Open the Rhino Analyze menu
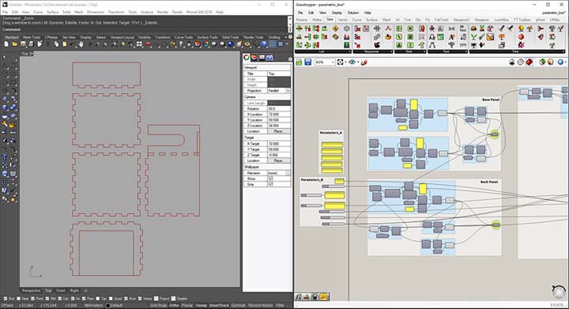The image size is (569, 309). 147,12
